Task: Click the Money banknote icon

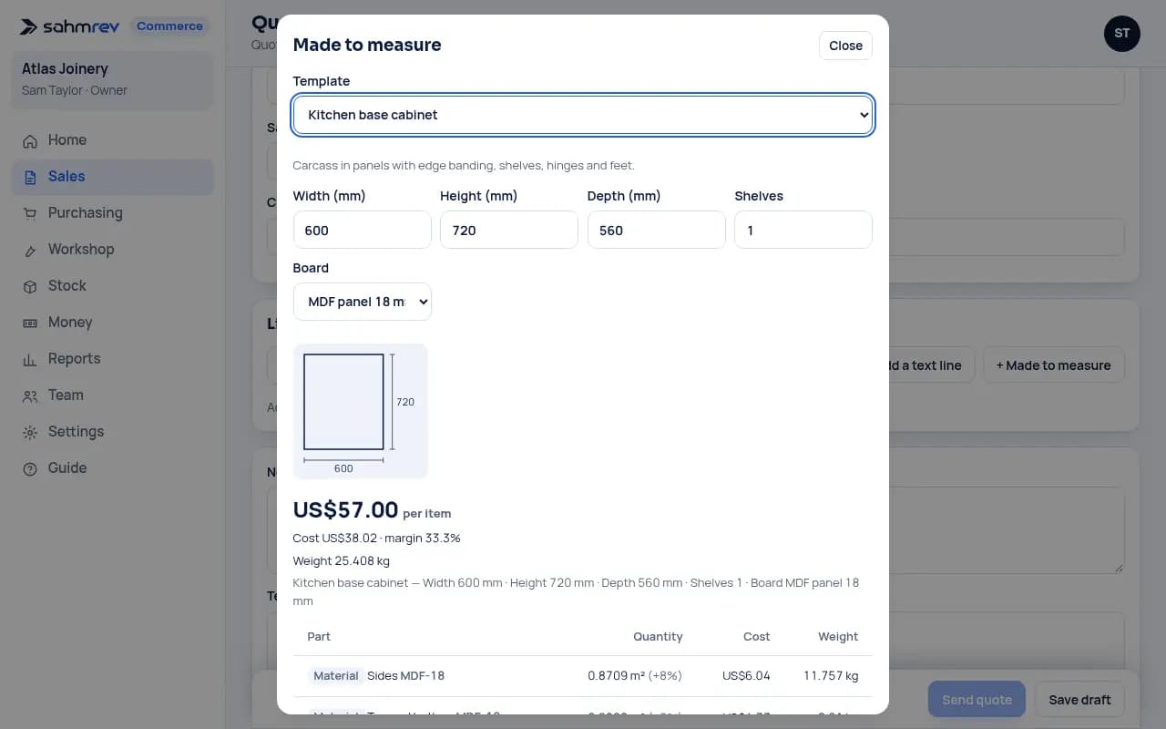Action: (30, 323)
